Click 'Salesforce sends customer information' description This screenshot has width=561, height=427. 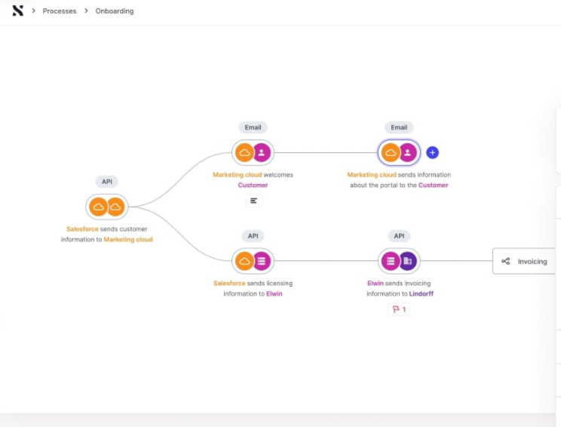point(106,234)
